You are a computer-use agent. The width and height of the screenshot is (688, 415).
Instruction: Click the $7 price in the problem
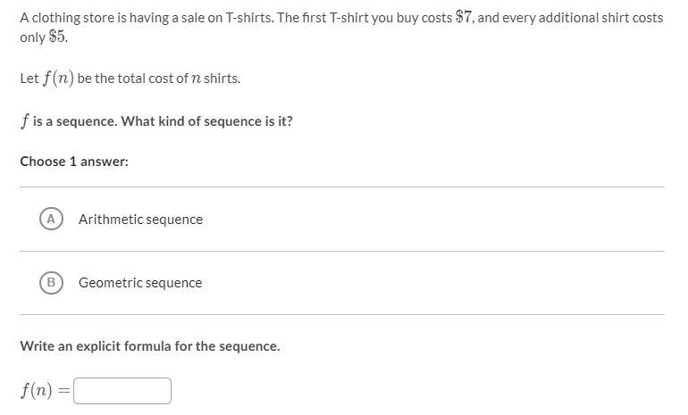465,18
